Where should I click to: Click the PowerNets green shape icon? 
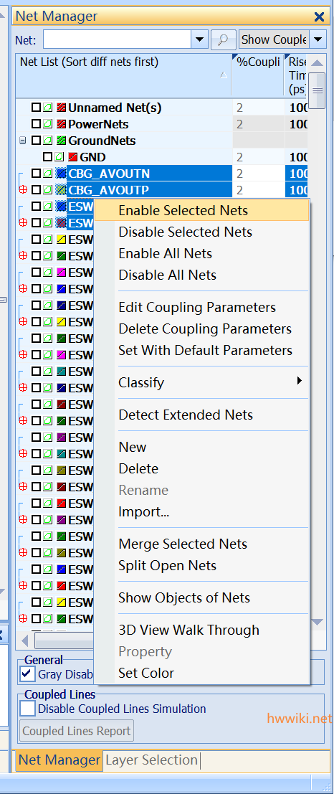[49, 124]
